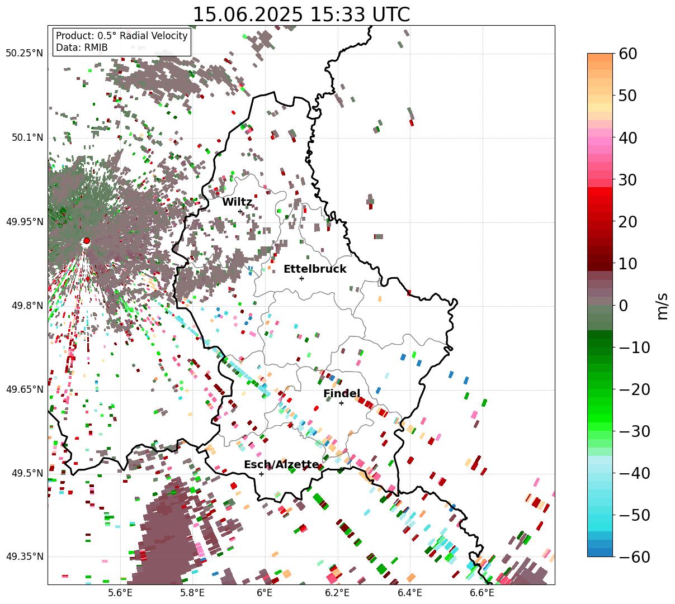Click the 6°E longitude tick label
Screen dimensions: 675x604
point(265,593)
